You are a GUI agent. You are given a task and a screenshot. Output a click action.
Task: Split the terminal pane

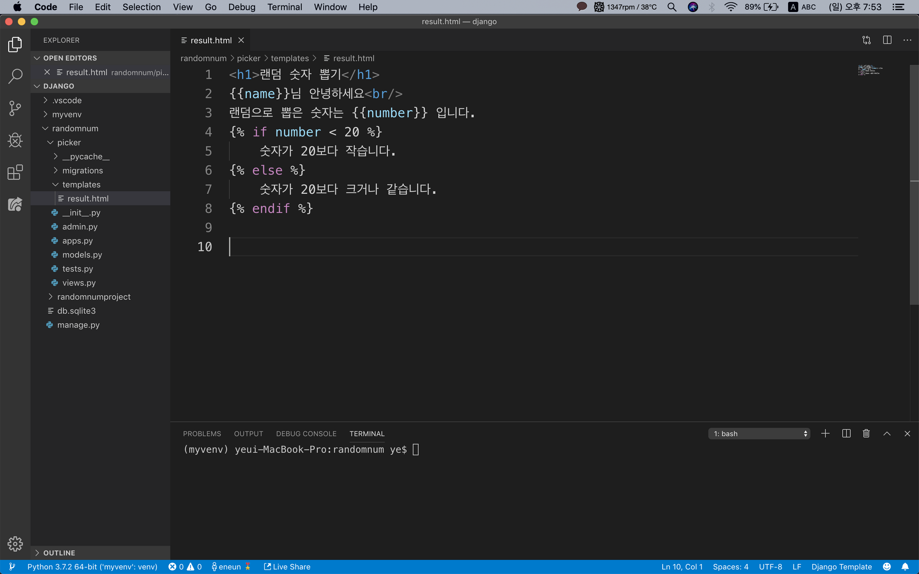tap(846, 433)
